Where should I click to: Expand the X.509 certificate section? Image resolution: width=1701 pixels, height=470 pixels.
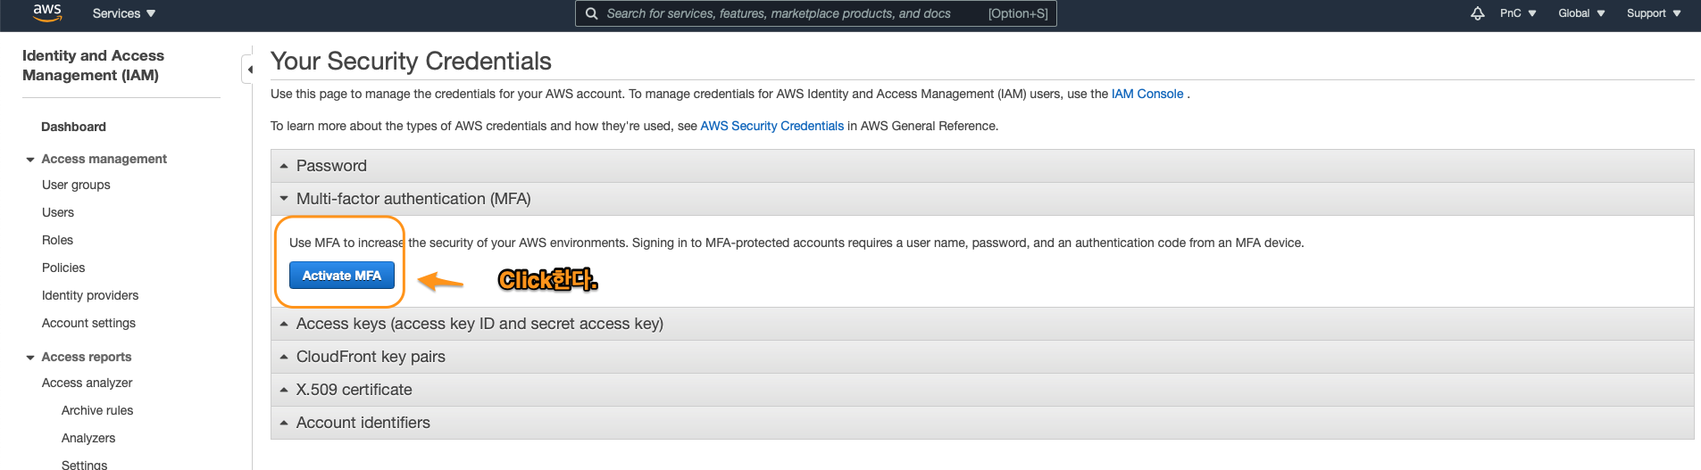pos(354,390)
